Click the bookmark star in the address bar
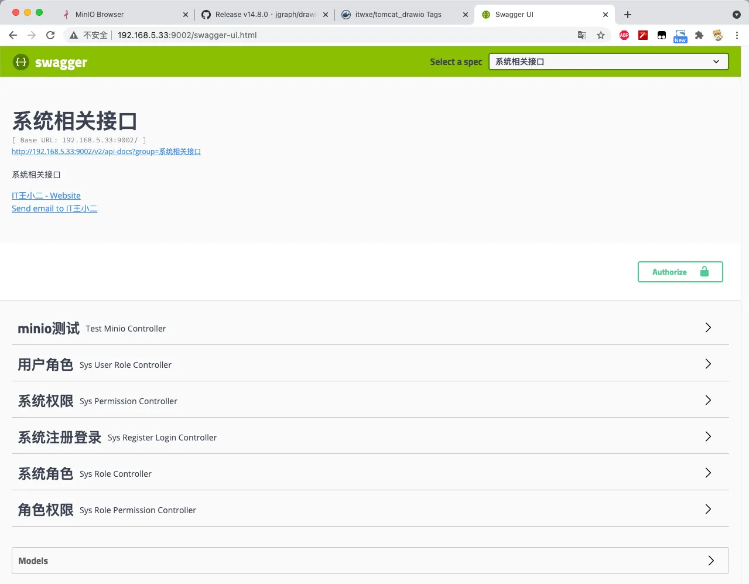Viewport: 749px width, 584px height. tap(601, 35)
